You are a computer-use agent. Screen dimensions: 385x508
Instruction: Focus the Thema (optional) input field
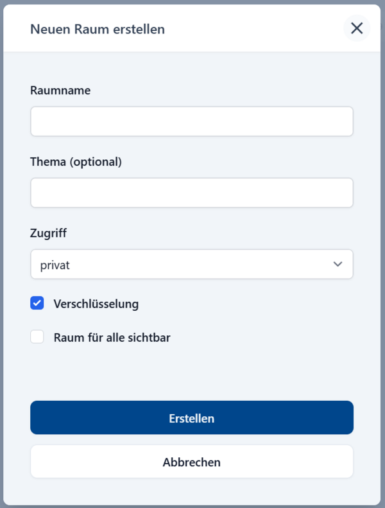click(x=191, y=193)
